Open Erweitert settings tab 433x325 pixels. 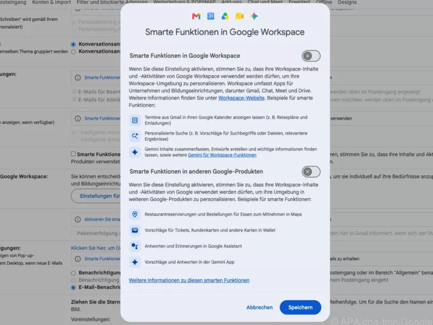tap(299, 2)
